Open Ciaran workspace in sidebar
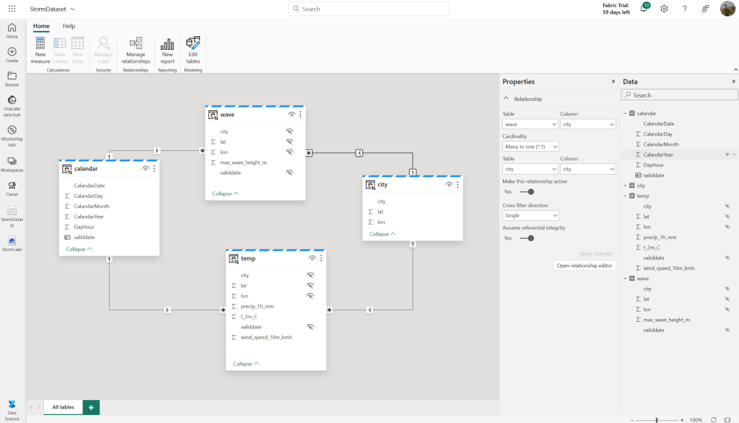Screen dimensions: 739x423 (x=12, y=188)
